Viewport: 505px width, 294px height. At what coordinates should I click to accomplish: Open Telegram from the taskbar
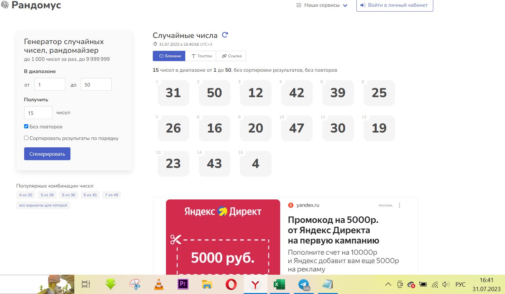coord(304,284)
